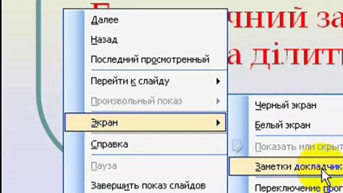Open Заметки докладчика submenu item

[286, 167]
